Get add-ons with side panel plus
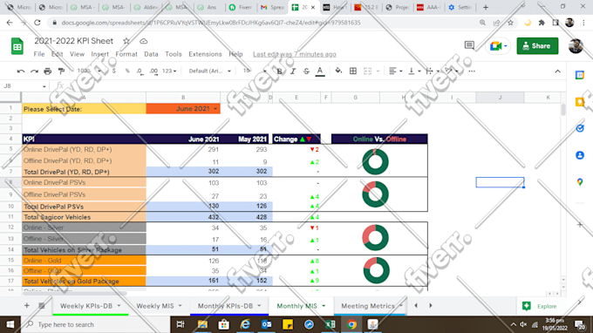 coord(580,225)
